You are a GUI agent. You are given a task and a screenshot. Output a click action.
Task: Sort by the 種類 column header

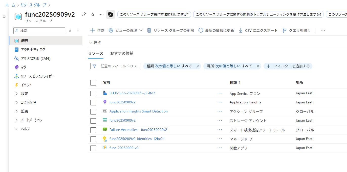click(x=235, y=82)
